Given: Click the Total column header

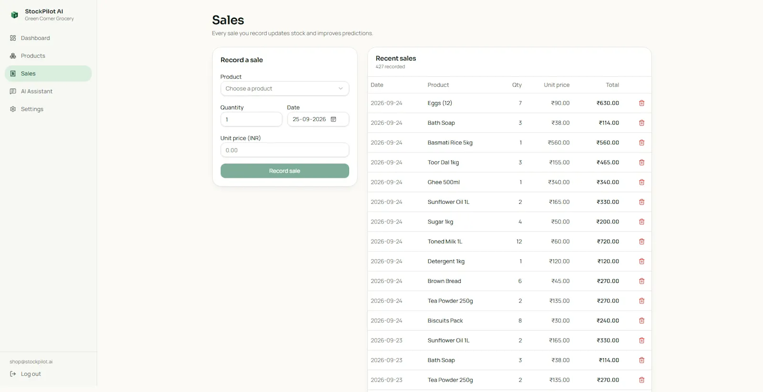Looking at the screenshot, I should (x=612, y=85).
